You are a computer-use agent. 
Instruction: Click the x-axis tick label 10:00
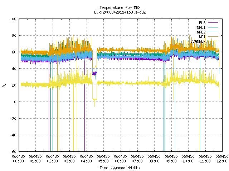click(x=188, y=161)
